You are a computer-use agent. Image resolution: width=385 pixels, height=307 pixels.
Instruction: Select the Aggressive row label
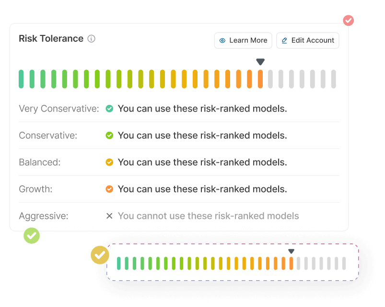click(x=44, y=216)
